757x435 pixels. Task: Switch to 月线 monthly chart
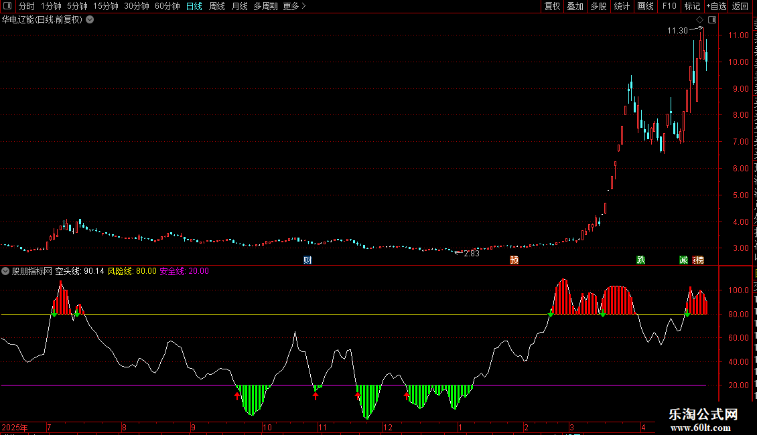pyautogui.click(x=239, y=6)
